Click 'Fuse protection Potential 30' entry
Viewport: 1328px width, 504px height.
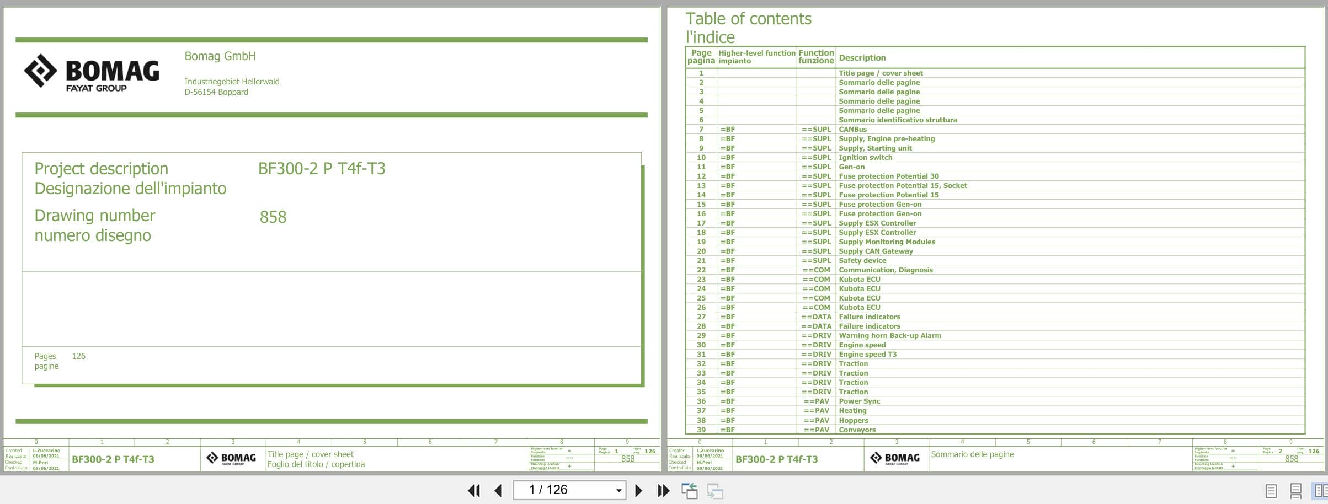(x=888, y=176)
